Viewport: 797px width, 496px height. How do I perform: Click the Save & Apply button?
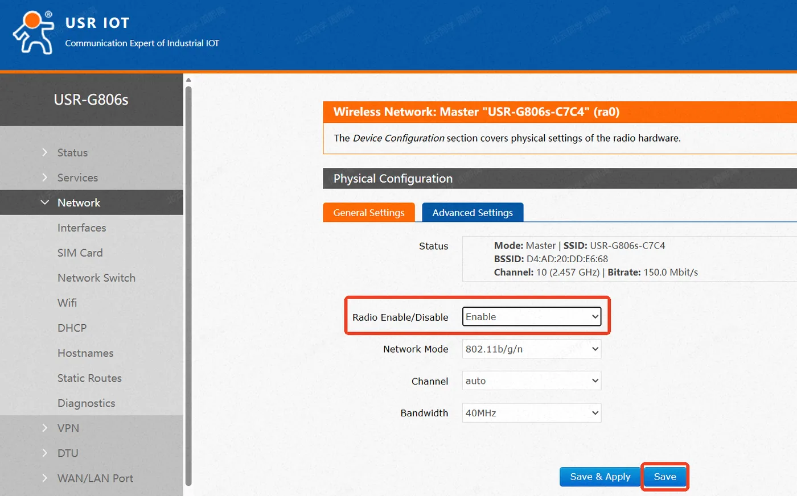(x=600, y=477)
